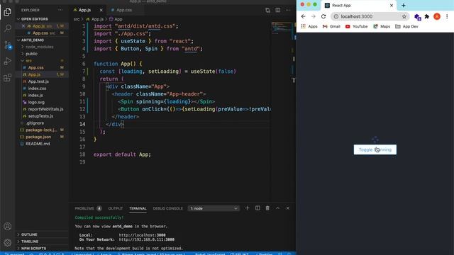The image size is (454, 255).
Task: Open the terminal selector dropdown
Action: [214, 208]
